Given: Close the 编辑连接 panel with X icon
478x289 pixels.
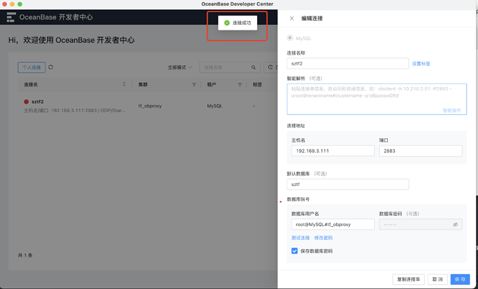Looking at the screenshot, I should click(x=292, y=18).
